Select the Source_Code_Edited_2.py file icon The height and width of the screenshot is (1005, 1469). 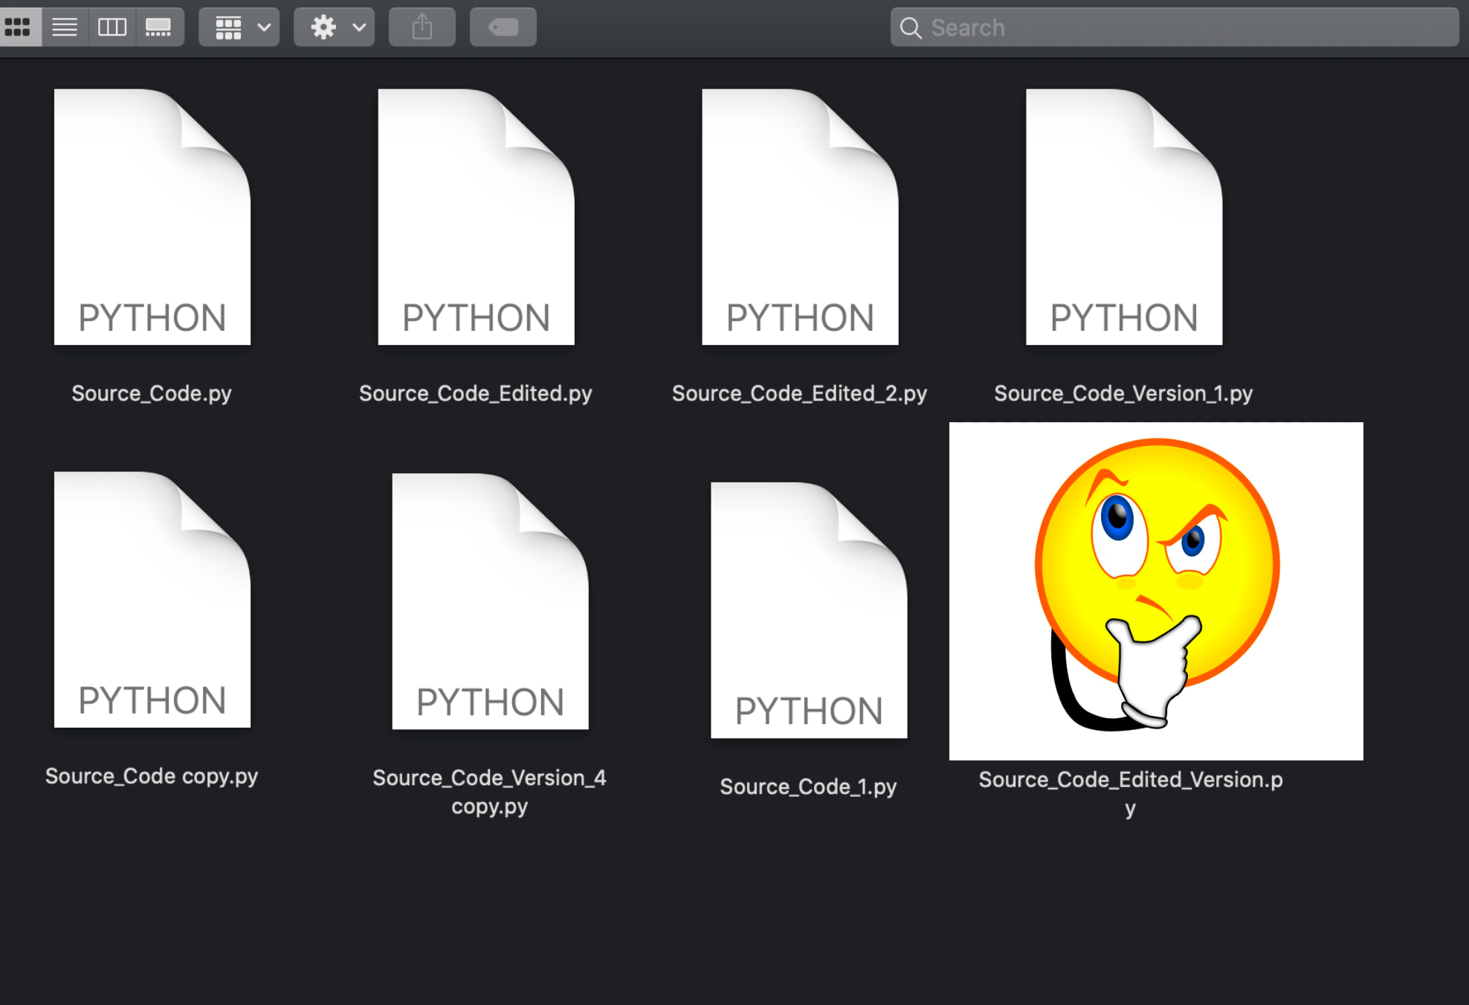[x=801, y=217]
